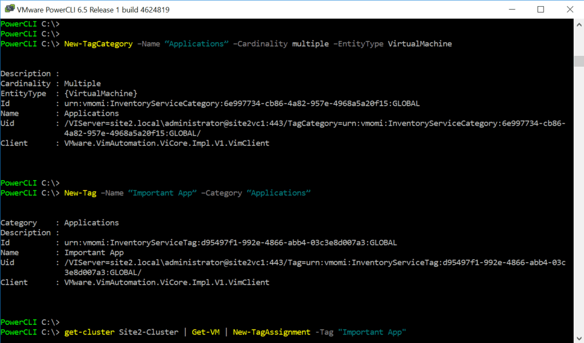The image size is (584, 343).
Task: Click the New-TagCategory command text
Action: pyautogui.click(x=98, y=44)
